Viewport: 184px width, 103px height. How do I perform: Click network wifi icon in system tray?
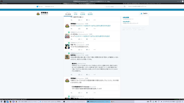159,102
